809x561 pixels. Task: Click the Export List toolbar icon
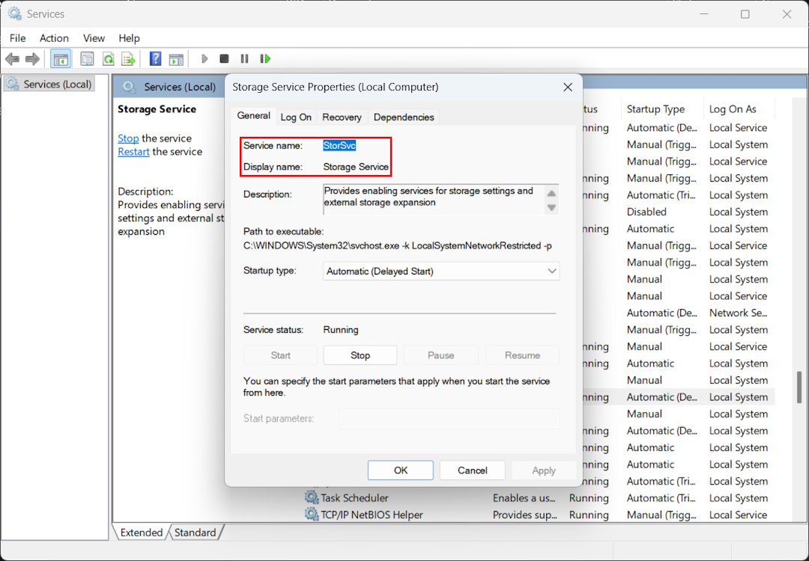coord(128,59)
